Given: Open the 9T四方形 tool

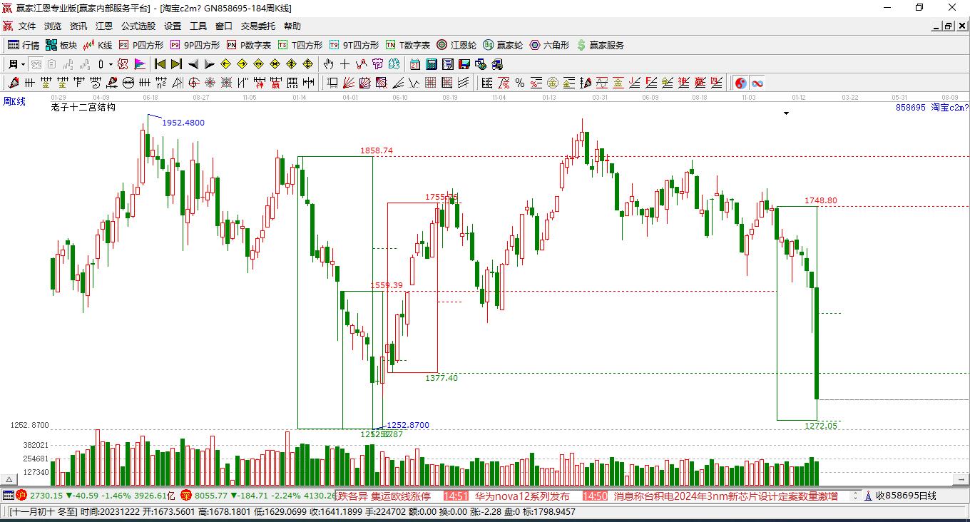Looking at the screenshot, I should 353,45.
